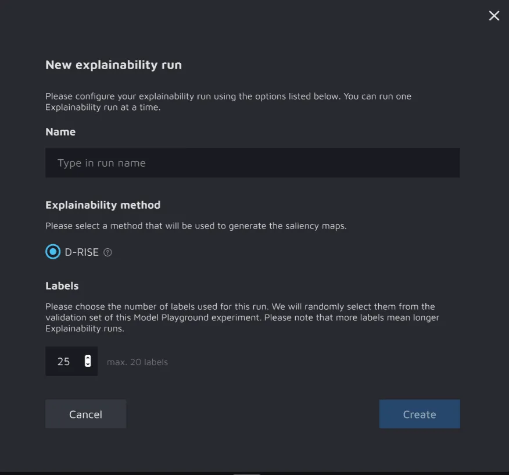Click the 'max. 20 labels' hint text
Image resolution: width=509 pixels, height=475 pixels.
(x=137, y=362)
